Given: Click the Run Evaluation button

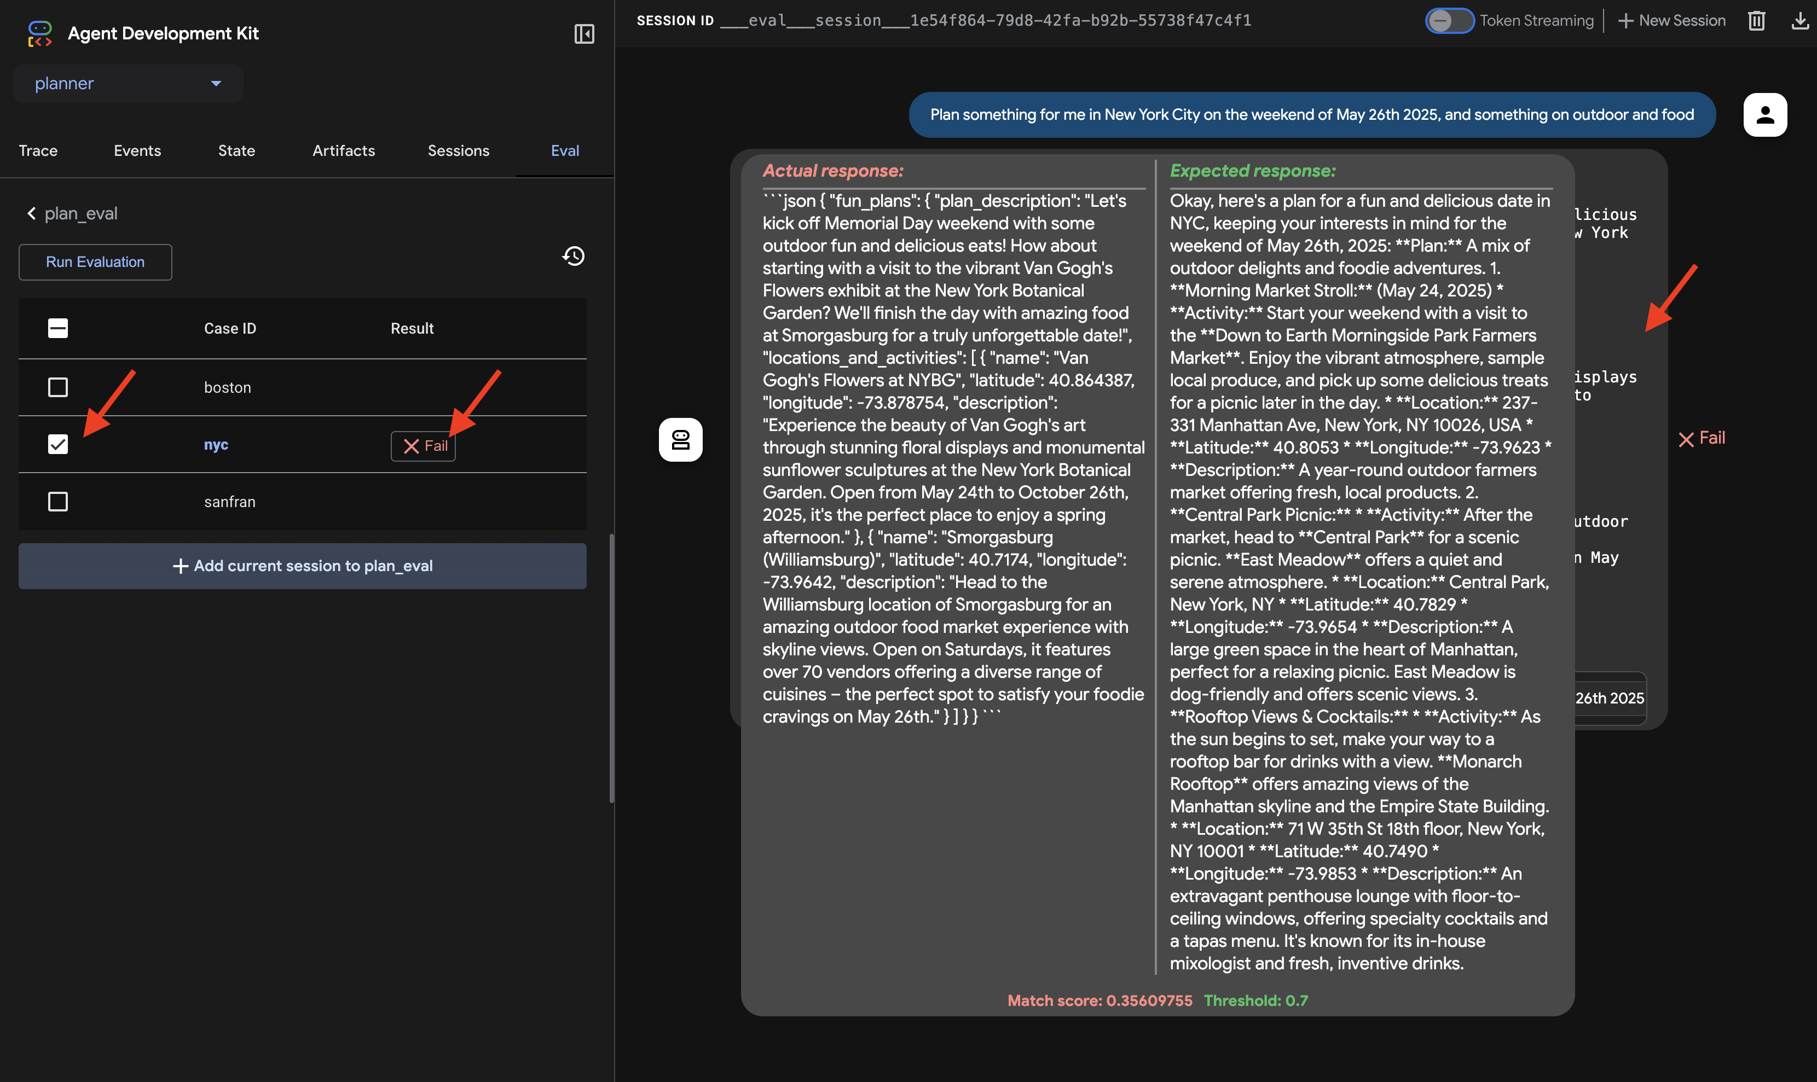Looking at the screenshot, I should point(95,262).
